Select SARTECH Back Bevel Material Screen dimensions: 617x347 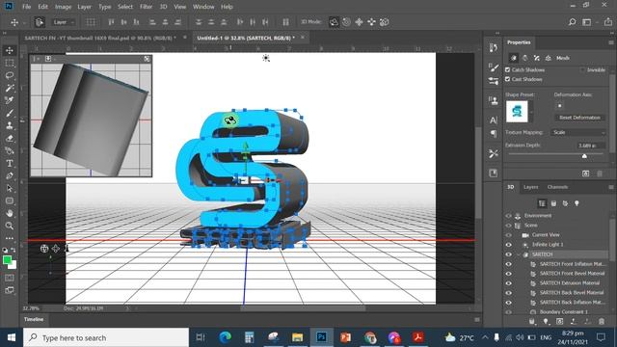(x=572, y=293)
